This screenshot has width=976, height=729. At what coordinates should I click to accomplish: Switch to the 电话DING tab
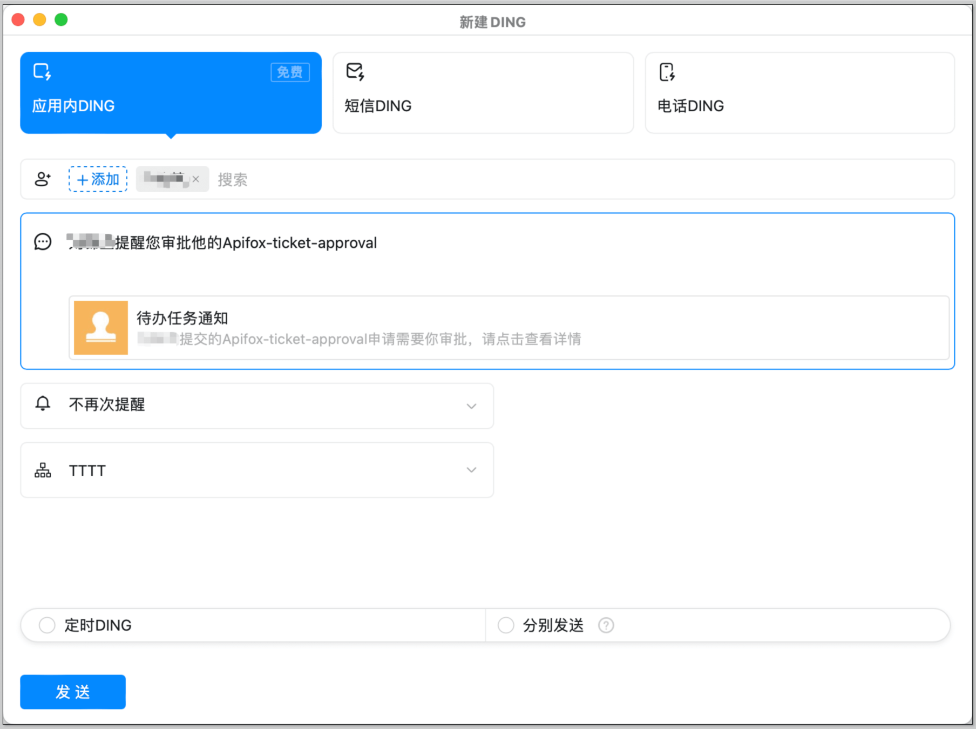point(799,93)
